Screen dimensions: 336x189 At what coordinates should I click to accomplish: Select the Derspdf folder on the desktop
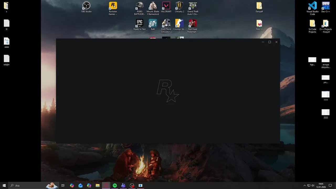pyautogui.click(x=259, y=7)
